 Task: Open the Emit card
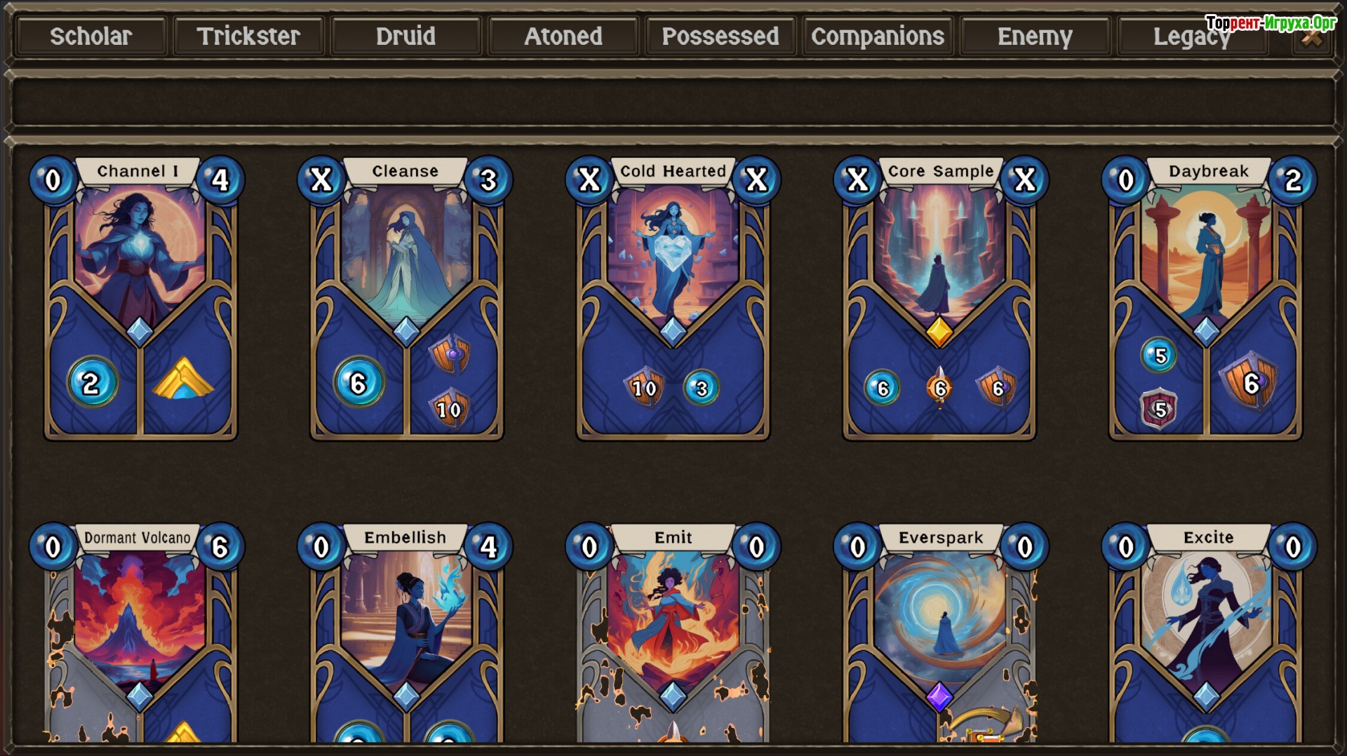673,633
